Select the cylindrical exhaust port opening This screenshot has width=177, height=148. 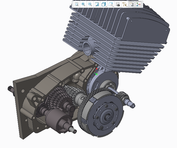point(87,48)
